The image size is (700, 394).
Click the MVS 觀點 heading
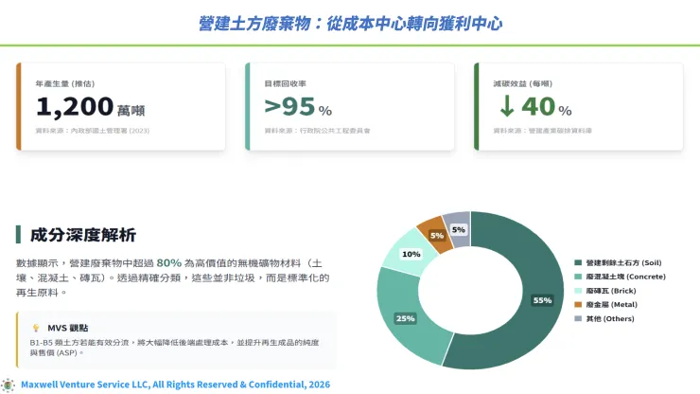[68, 328]
